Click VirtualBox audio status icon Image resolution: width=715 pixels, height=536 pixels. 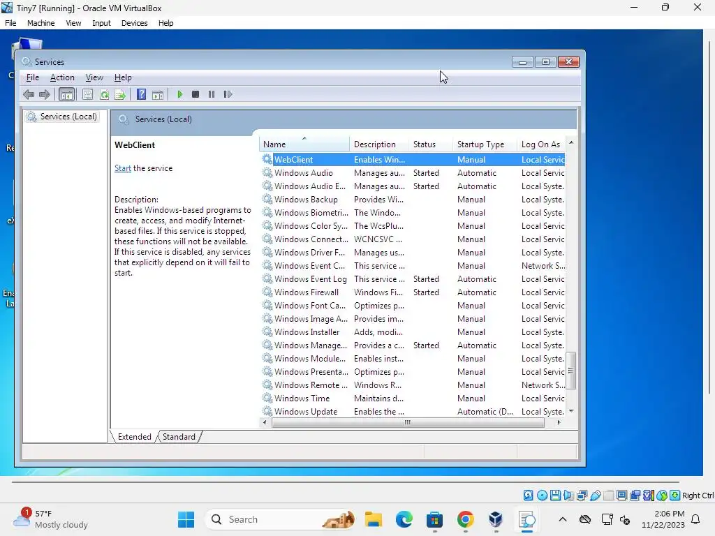[x=568, y=496]
